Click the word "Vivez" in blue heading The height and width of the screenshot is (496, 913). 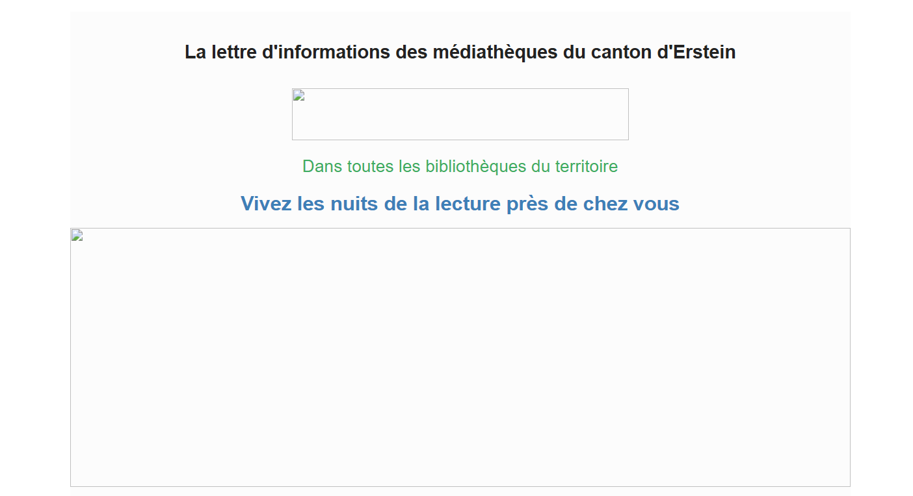tap(266, 204)
